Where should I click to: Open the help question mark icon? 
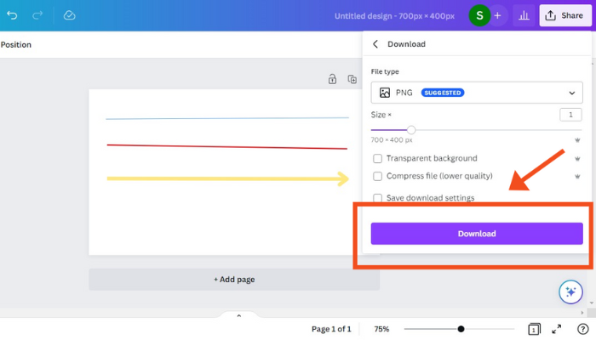582,329
